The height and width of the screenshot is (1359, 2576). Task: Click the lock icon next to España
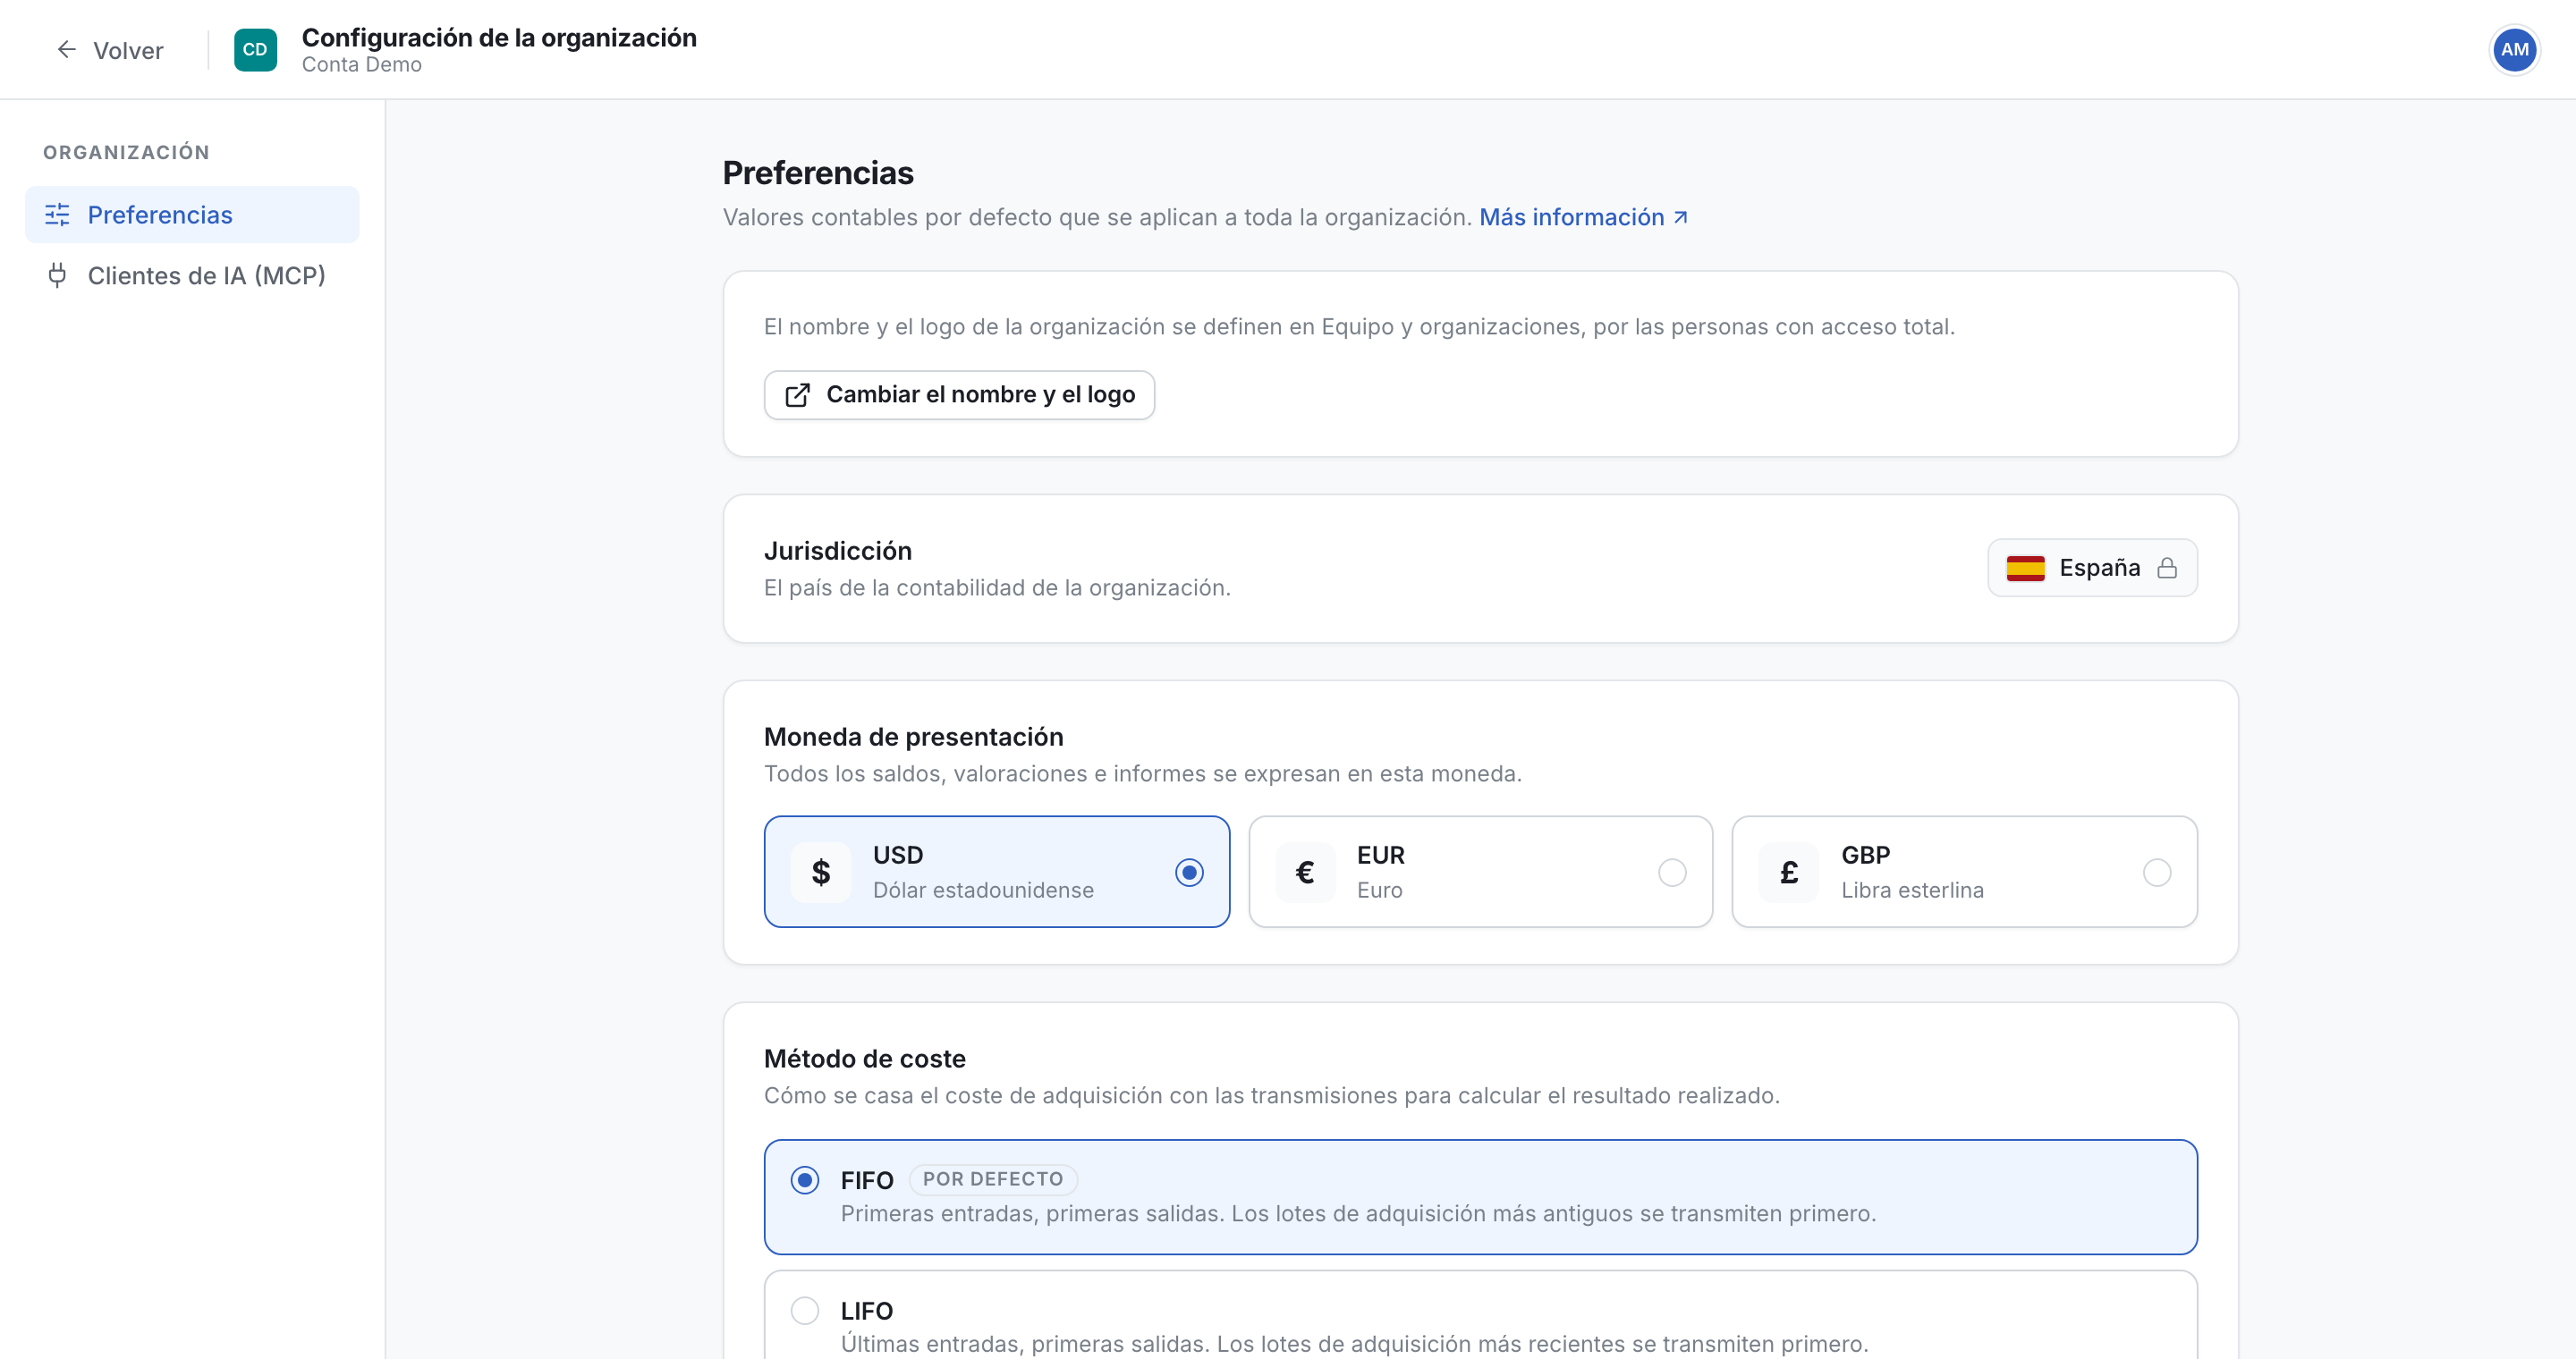coord(2167,568)
